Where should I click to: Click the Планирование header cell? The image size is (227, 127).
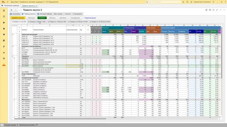pos(135,28)
